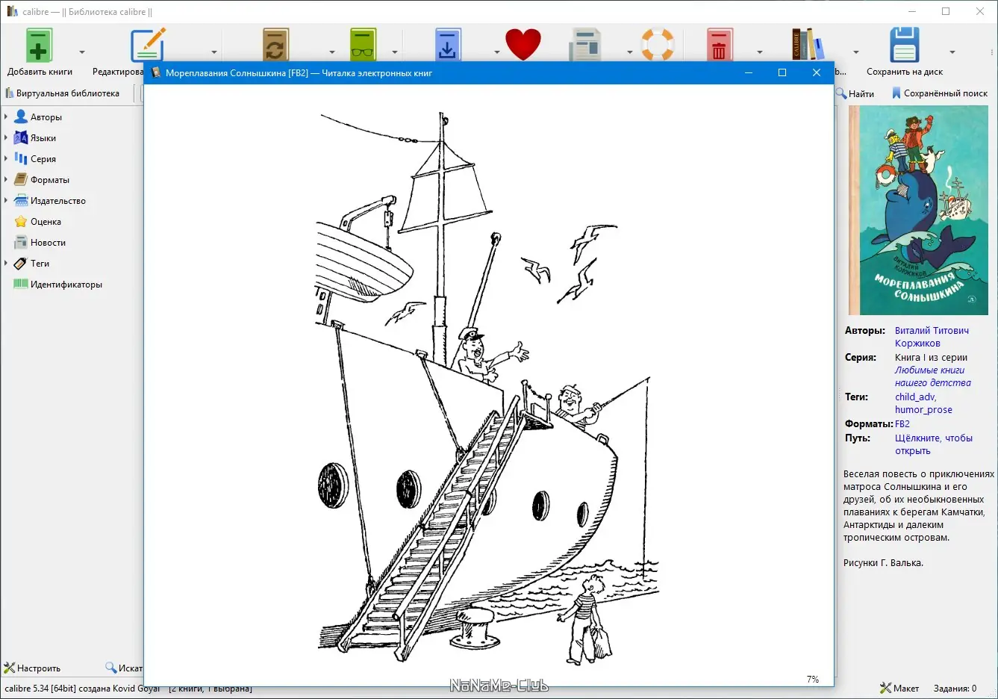The width and height of the screenshot is (998, 699).
Task: Open the Remove books dropdown arrow
Action: click(x=760, y=52)
